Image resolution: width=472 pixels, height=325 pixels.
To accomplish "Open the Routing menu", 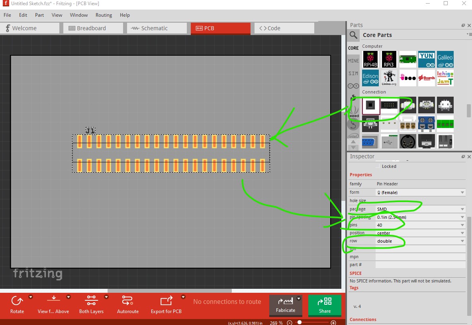I will 104,15.
